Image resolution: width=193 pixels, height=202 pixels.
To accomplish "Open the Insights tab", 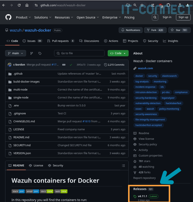I will coord(170,41).
